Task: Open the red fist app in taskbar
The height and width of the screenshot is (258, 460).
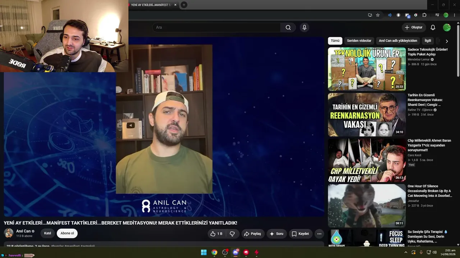Action: pos(246,252)
